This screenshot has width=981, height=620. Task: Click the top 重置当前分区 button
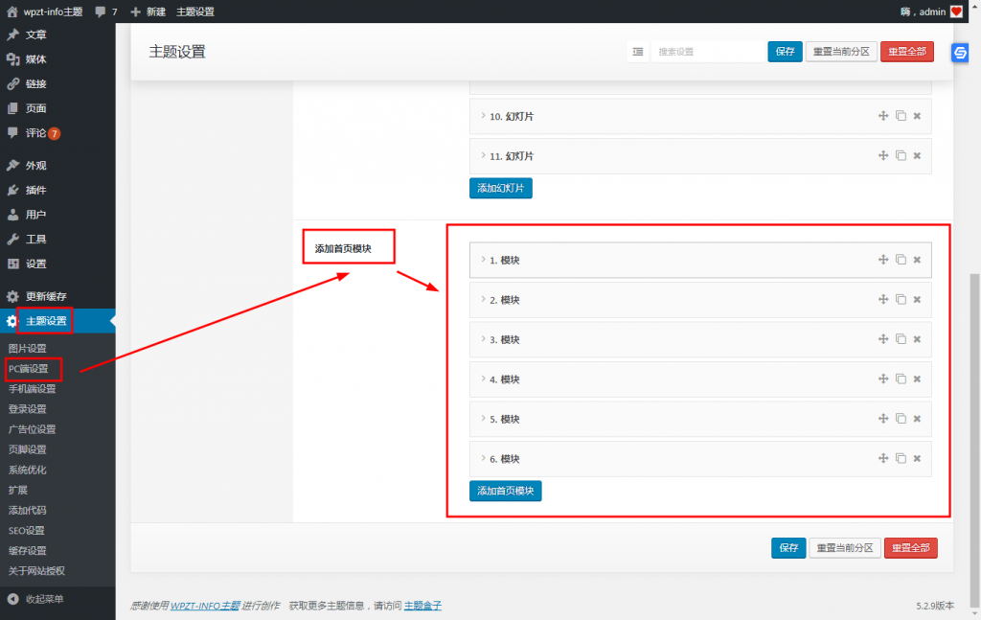tap(841, 52)
